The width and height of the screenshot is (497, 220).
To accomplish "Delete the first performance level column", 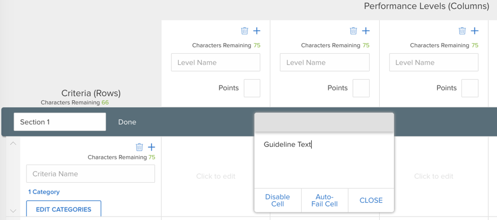I will click(x=244, y=31).
